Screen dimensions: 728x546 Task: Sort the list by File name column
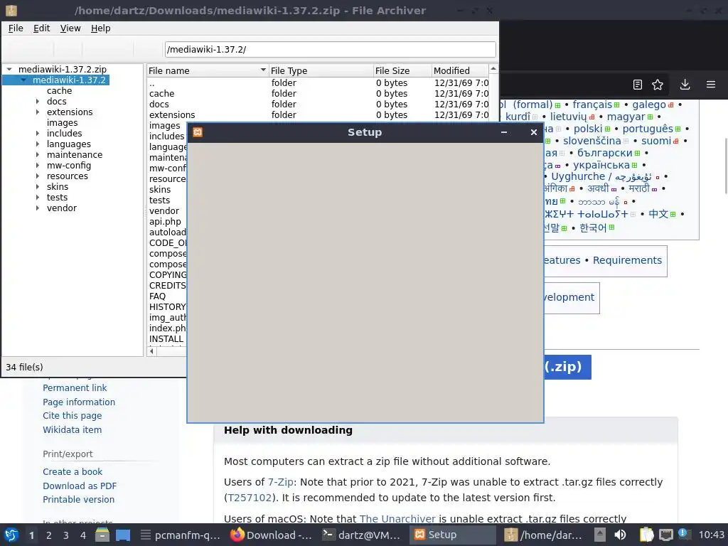click(x=208, y=70)
